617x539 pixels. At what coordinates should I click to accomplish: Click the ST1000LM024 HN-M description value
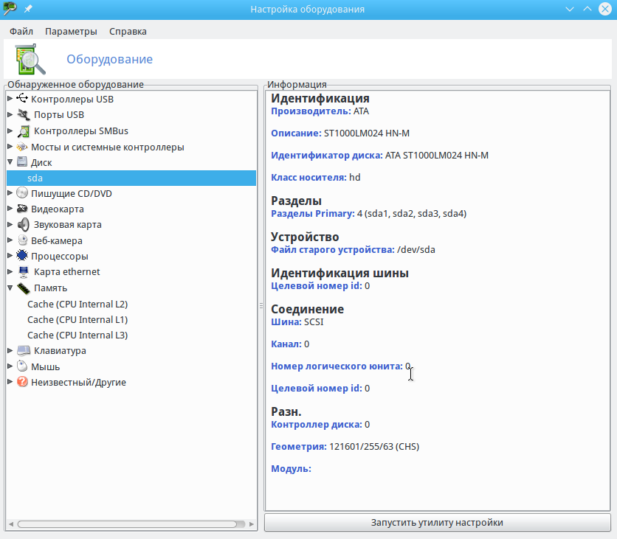[367, 133]
